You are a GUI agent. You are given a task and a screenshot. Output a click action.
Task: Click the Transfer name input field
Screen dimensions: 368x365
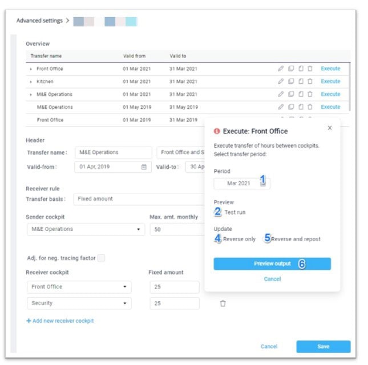[x=113, y=152]
